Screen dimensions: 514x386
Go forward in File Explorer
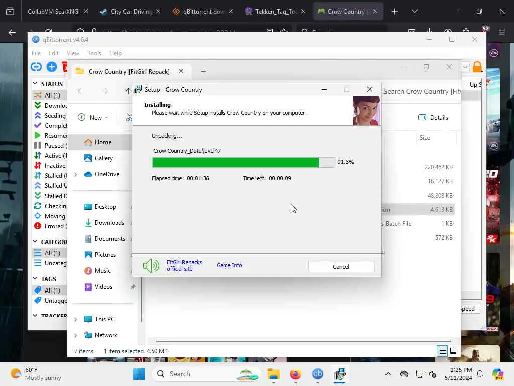[x=104, y=91]
